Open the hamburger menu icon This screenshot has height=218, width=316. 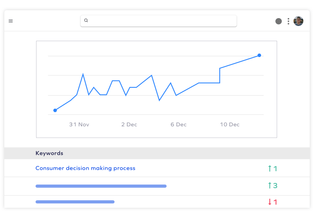[11, 21]
